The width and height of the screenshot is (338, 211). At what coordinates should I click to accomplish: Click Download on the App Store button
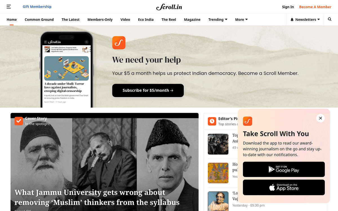(x=284, y=187)
